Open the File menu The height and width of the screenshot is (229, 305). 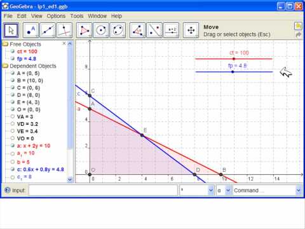(x=8, y=16)
